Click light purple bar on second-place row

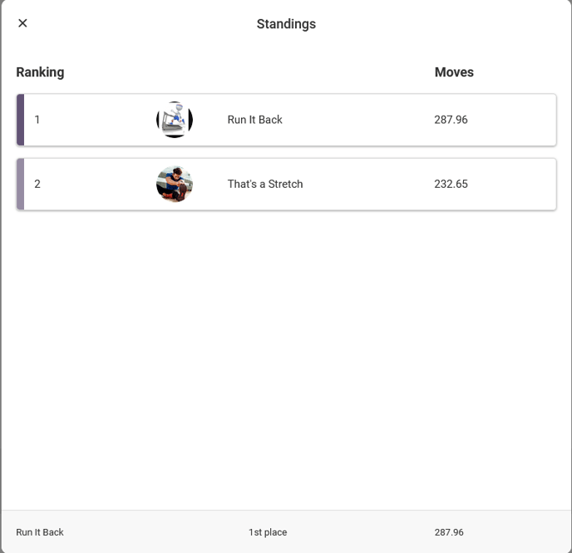click(21, 184)
